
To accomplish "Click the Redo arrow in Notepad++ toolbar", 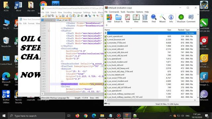I will point(82,16).
